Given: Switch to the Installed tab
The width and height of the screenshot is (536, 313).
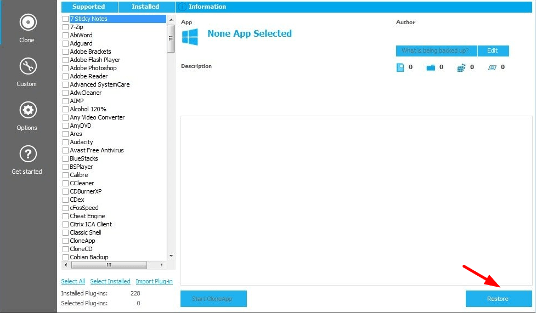Looking at the screenshot, I should pyautogui.click(x=146, y=7).
